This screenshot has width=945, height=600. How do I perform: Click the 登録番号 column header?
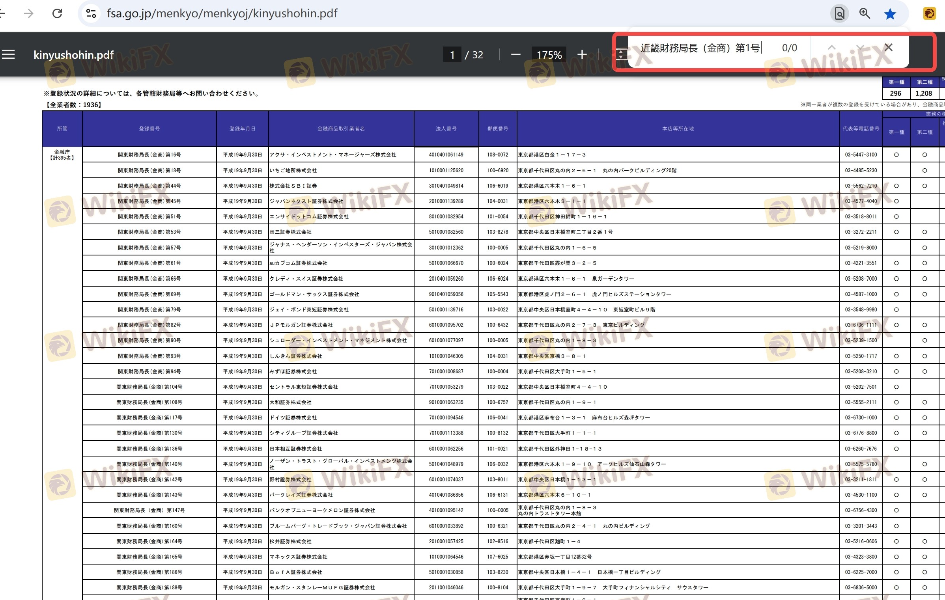pos(149,129)
